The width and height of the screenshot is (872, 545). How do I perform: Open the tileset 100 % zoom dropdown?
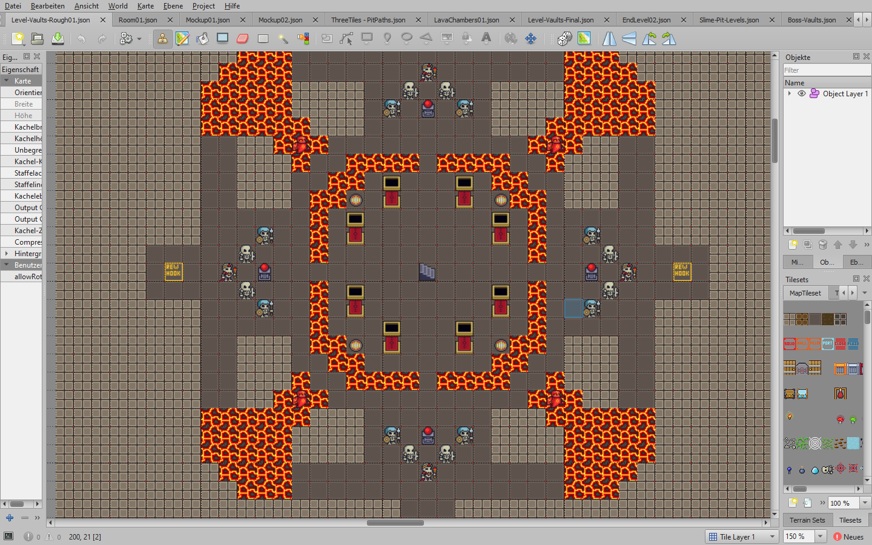tap(865, 503)
